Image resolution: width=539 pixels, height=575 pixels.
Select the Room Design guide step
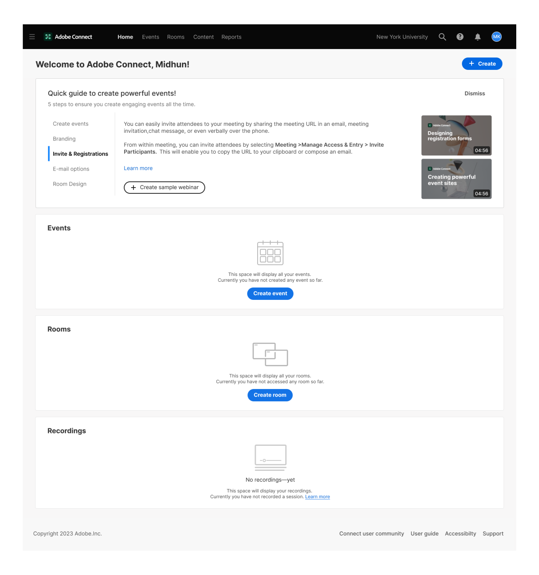69,184
